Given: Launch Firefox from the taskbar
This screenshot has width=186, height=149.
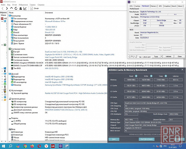Looking at the screenshot, I should [32, 146].
